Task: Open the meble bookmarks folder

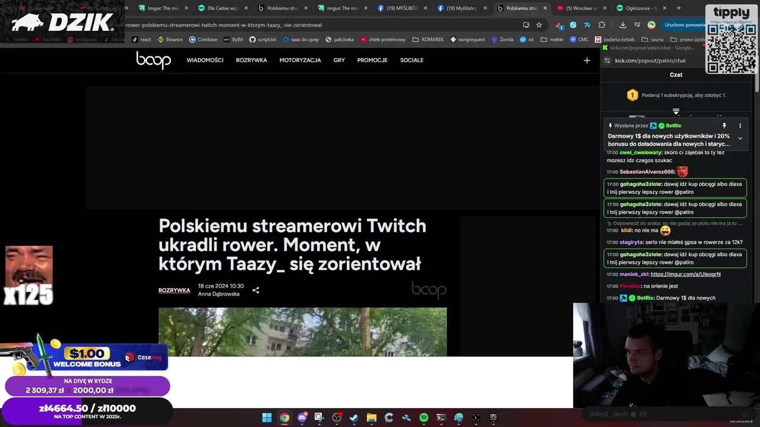Action: (552, 40)
